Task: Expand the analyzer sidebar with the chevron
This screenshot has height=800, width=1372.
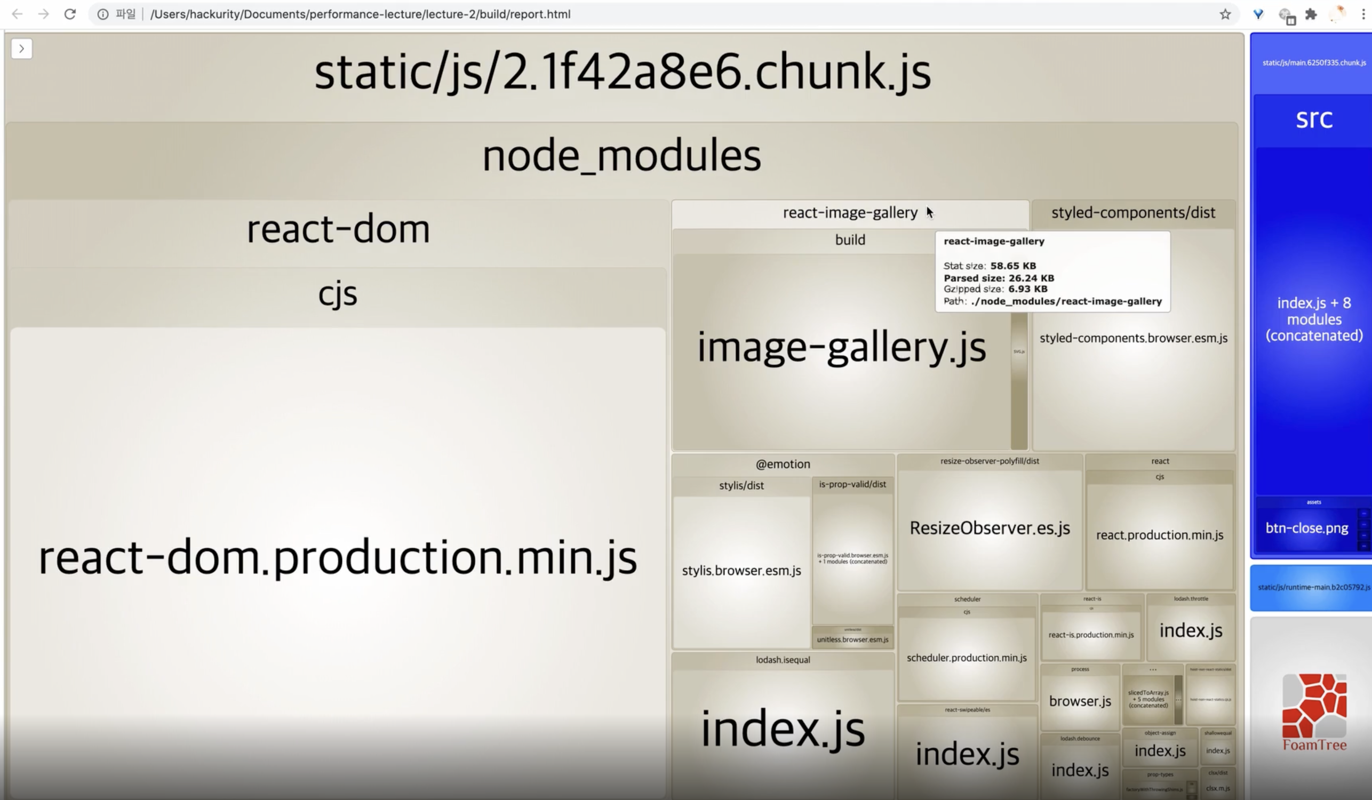Action: point(22,49)
